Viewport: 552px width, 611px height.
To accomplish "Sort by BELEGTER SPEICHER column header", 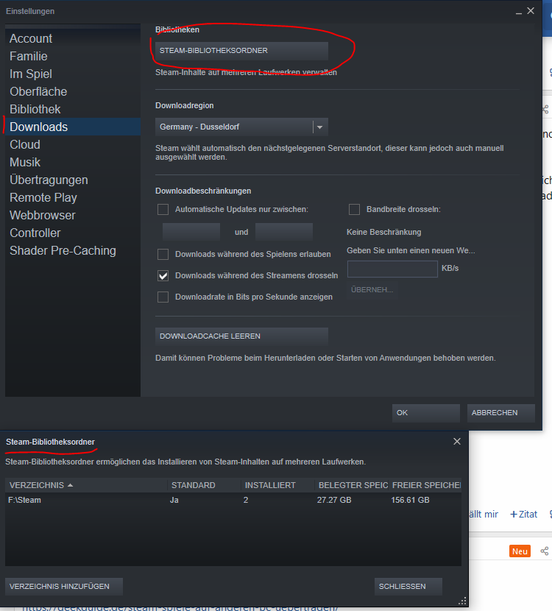I will (351, 485).
